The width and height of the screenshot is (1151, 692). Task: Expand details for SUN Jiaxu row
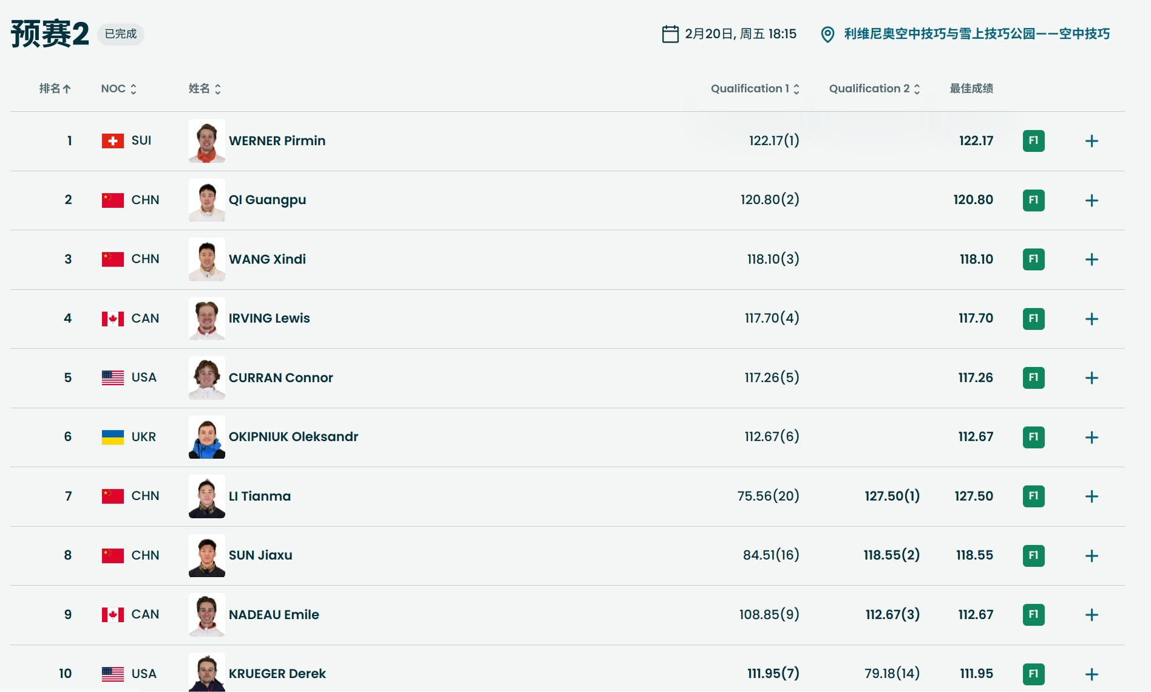1092,556
